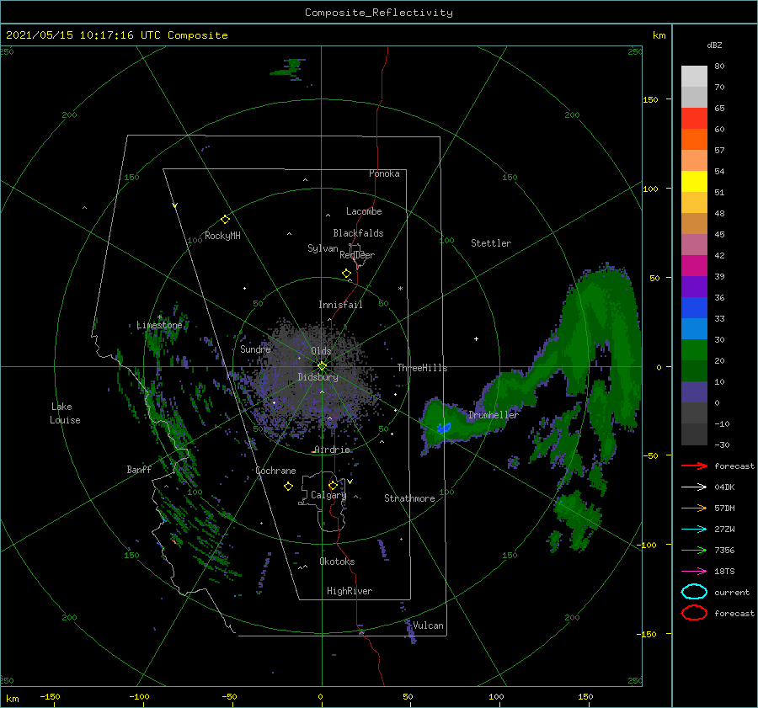The height and width of the screenshot is (708, 758).
Task: Click the Okotoks label
Action: (x=337, y=562)
